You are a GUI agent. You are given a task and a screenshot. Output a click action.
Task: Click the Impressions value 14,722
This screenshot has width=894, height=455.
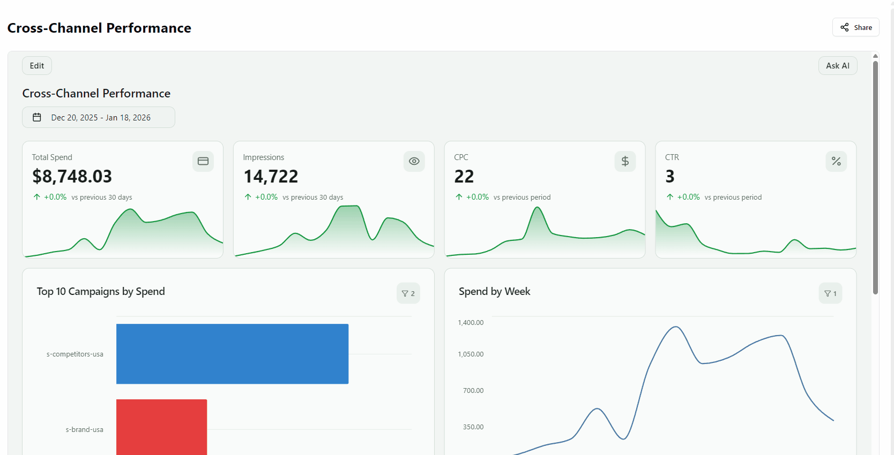[x=271, y=176]
